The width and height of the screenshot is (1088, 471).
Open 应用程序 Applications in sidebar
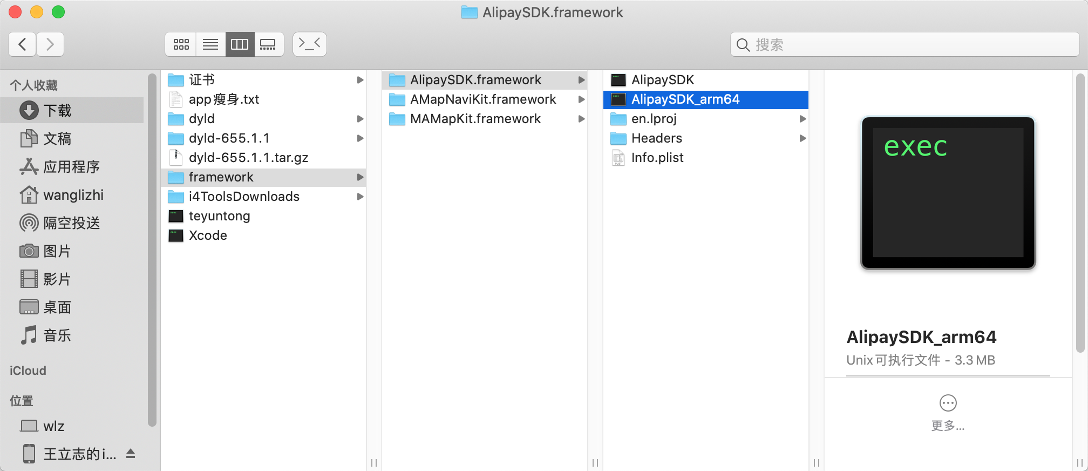tap(71, 167)
